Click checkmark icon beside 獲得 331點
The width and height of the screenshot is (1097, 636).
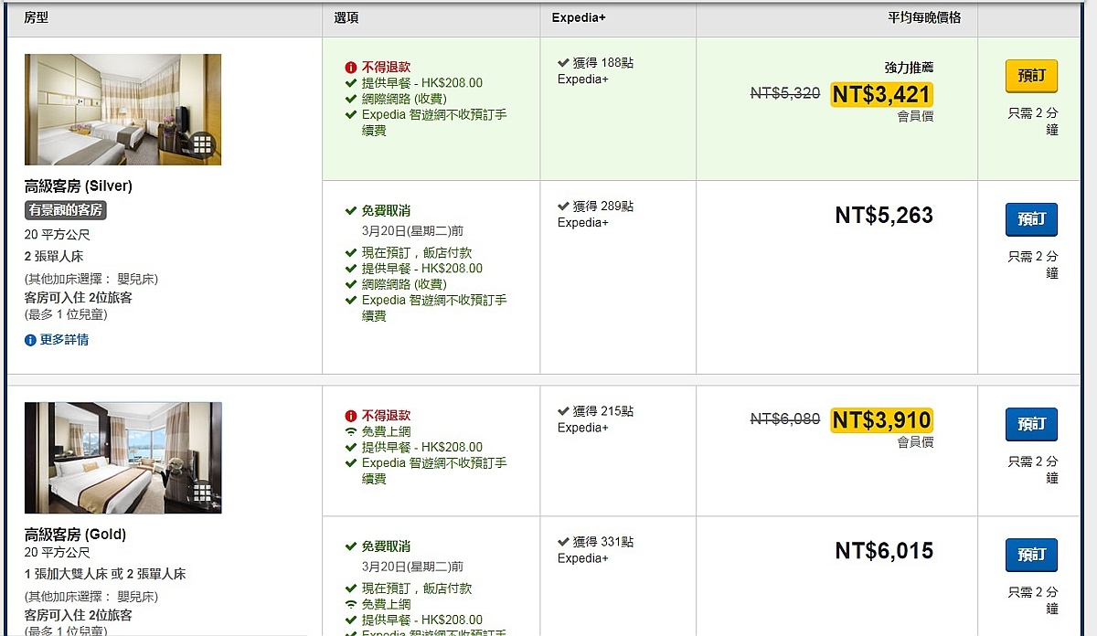[563, 542]
